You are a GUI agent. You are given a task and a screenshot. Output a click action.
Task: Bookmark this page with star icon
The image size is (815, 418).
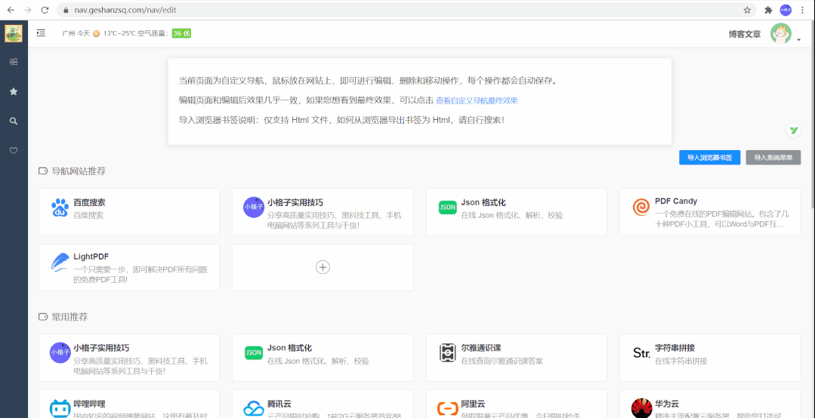pyautogui.click(x=747, y=10)
